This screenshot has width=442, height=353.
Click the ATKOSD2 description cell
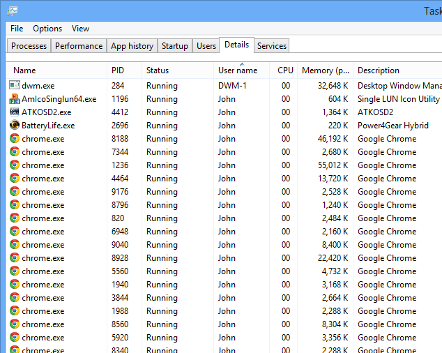(x=375, y=112)
